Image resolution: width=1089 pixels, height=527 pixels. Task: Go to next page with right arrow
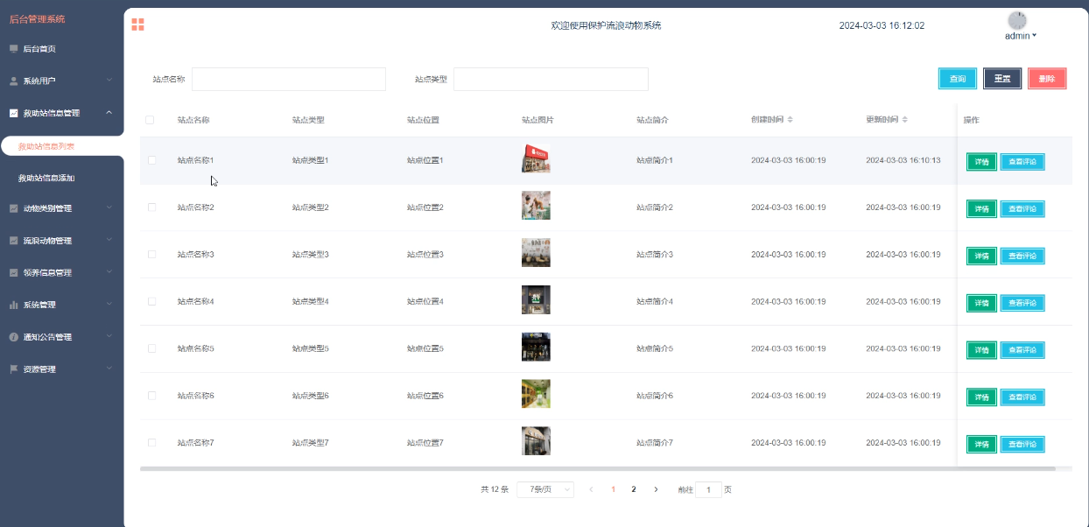click(x=656, y=489)
